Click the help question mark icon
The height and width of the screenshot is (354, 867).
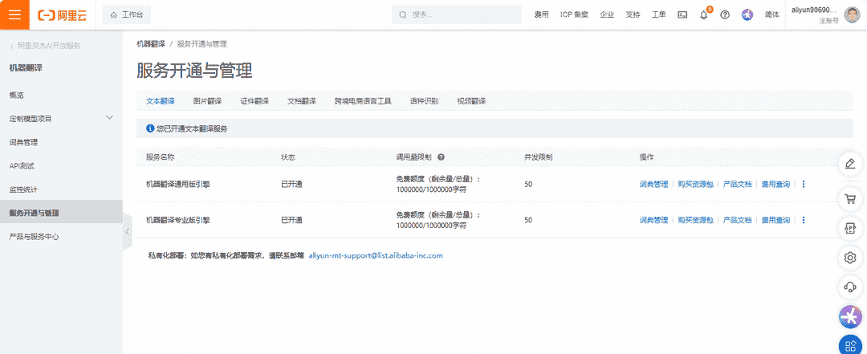[x=725, y=15]
